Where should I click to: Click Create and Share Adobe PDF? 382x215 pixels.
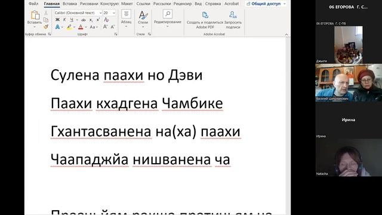tap(205, 20)
